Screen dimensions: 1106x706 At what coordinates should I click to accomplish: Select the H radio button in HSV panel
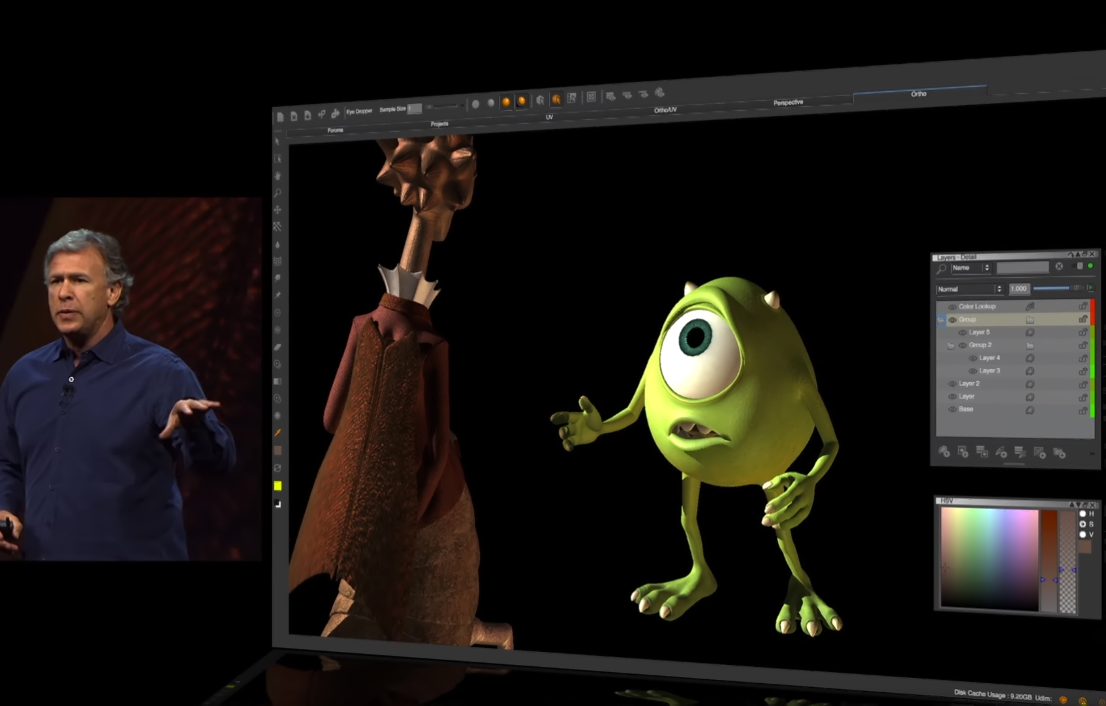(1082, 514)
